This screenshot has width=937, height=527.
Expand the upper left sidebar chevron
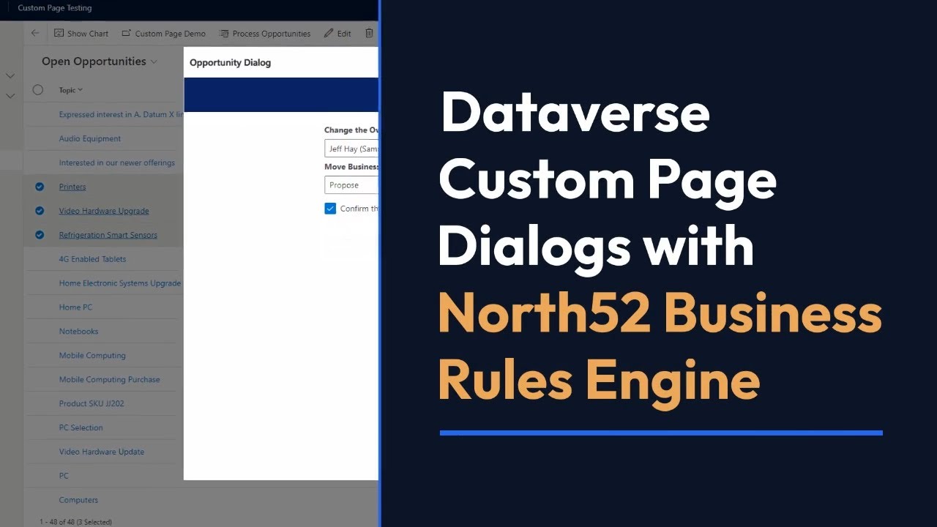10,75
